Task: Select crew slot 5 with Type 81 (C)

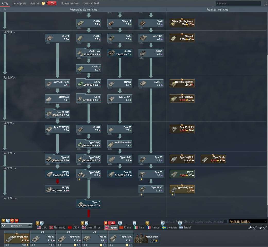Action: (121, 239)
